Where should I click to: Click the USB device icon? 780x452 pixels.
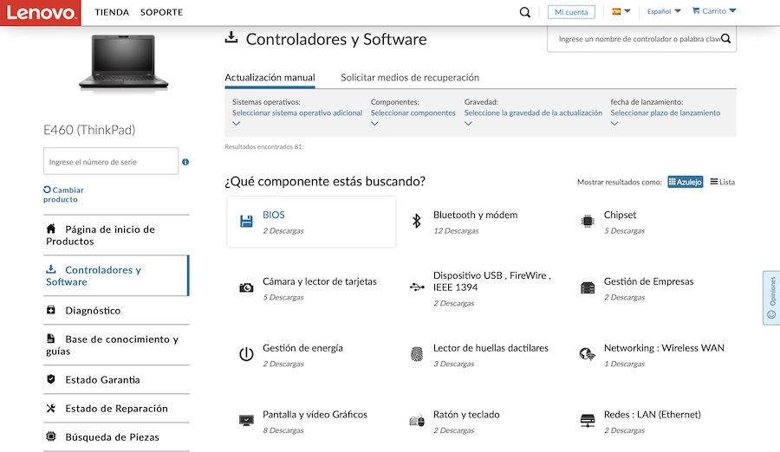click(x=417, y=287)
